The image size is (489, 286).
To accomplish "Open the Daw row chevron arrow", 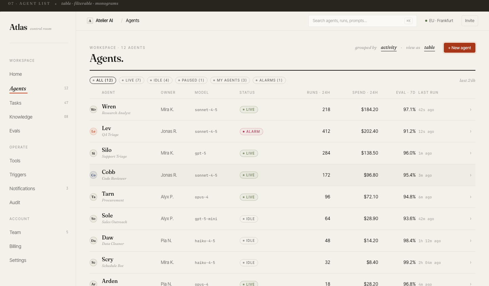I will 470,240.
